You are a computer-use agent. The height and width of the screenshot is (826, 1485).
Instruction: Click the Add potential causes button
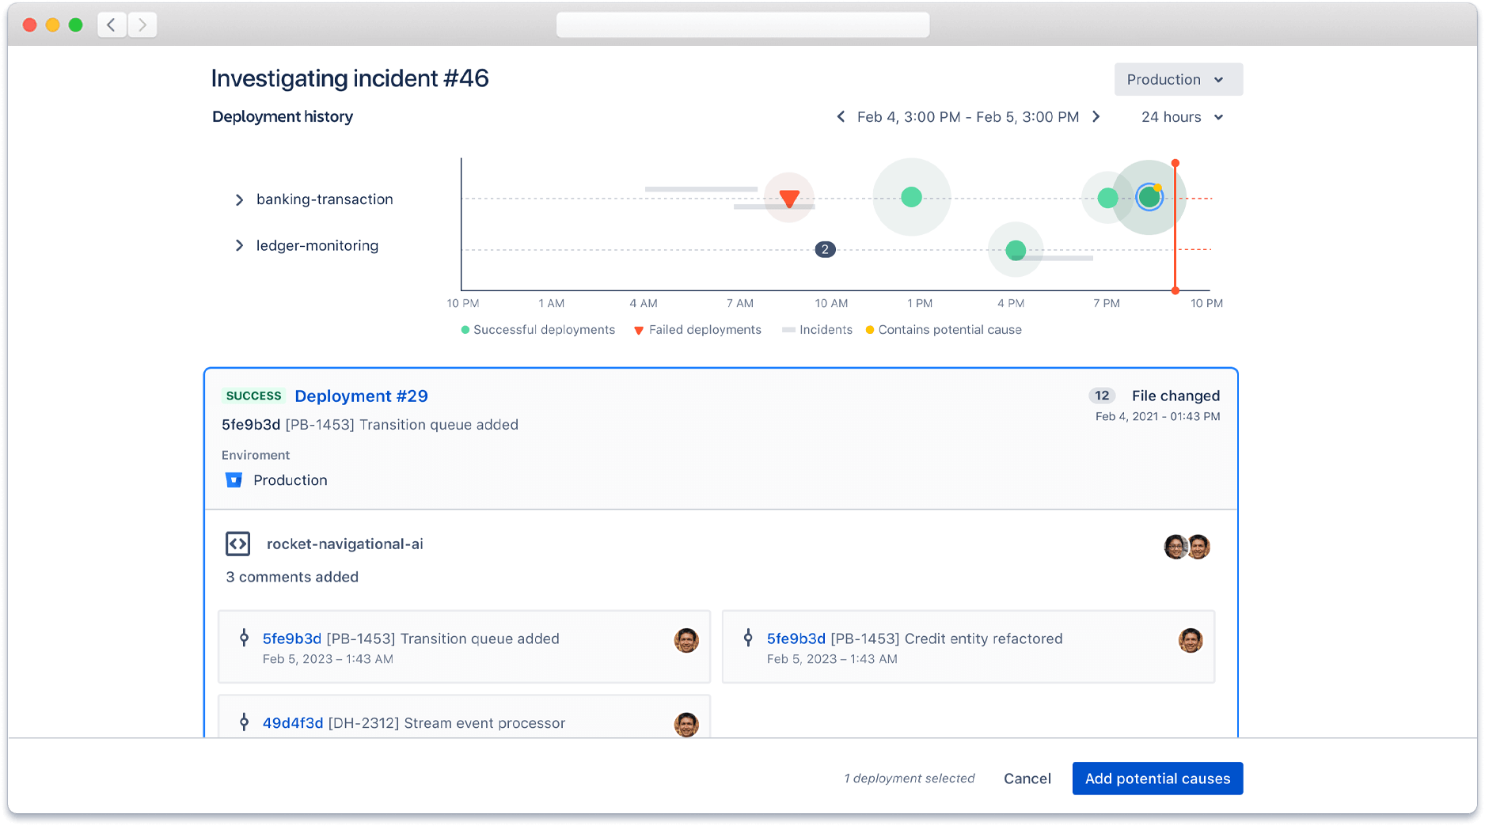pyautogui.click(x=1156, y=779)
